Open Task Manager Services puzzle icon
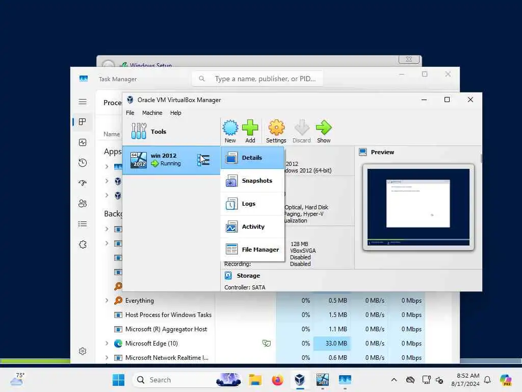 click(83, 244)
